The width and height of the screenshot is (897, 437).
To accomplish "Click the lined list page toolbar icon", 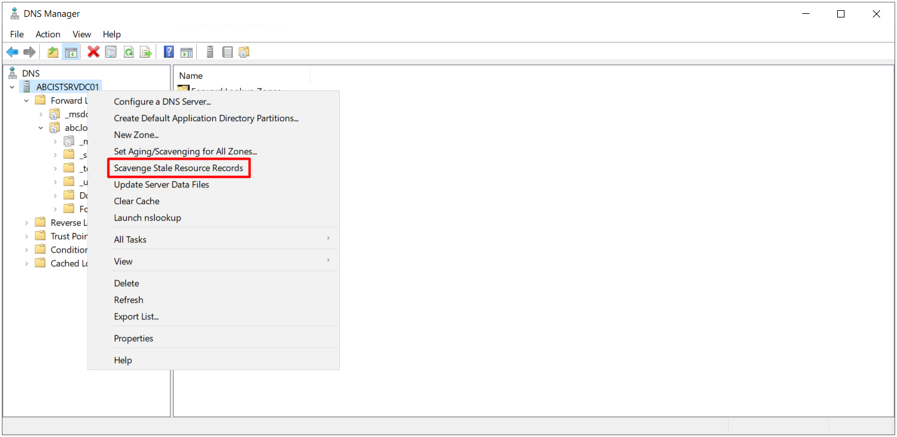I will tap(227, 52).
